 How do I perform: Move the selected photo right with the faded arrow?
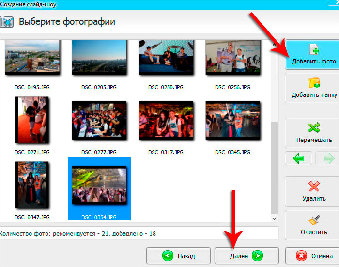click(327, 158)
